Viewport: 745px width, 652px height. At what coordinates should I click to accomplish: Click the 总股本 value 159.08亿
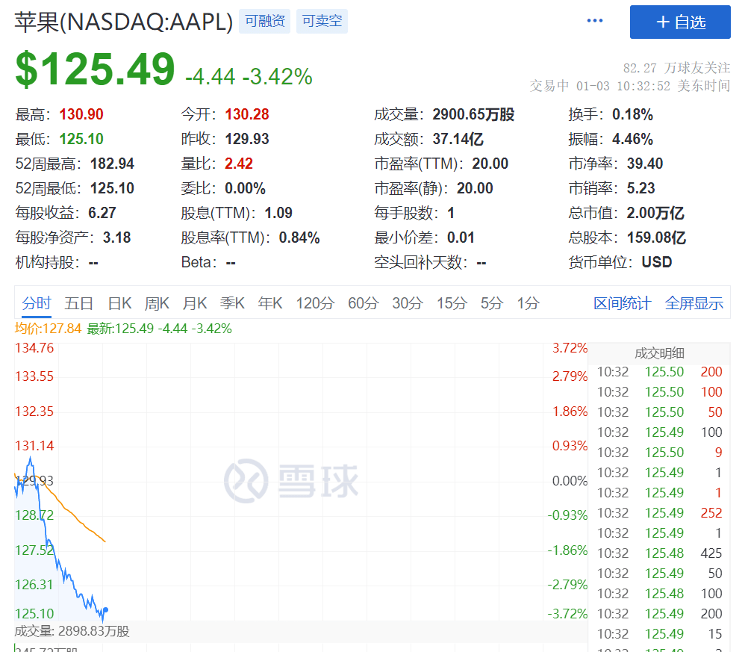(x=657, y=237)
